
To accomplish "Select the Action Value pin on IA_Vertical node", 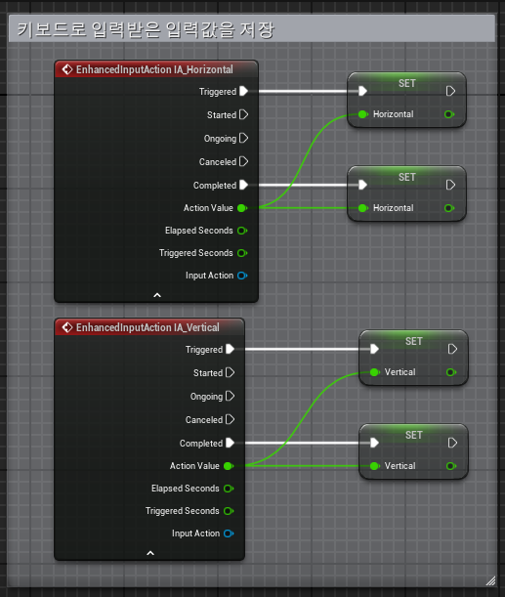I will tap(229, 466).
